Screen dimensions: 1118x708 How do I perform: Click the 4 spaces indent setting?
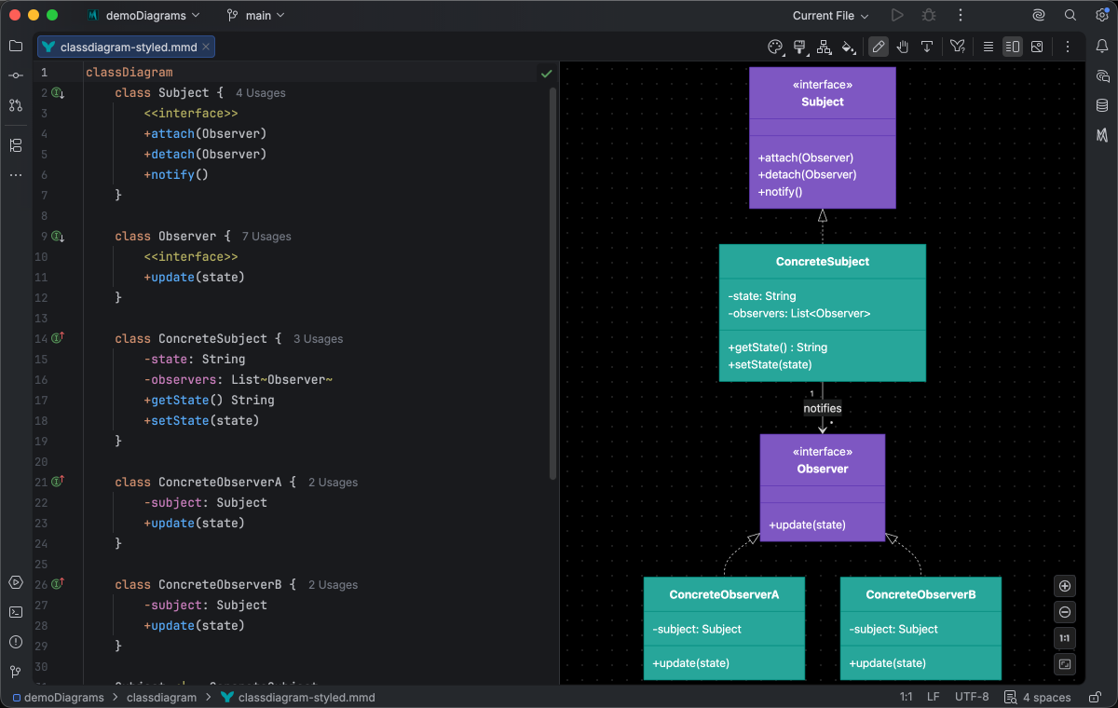pos(1038,697)
